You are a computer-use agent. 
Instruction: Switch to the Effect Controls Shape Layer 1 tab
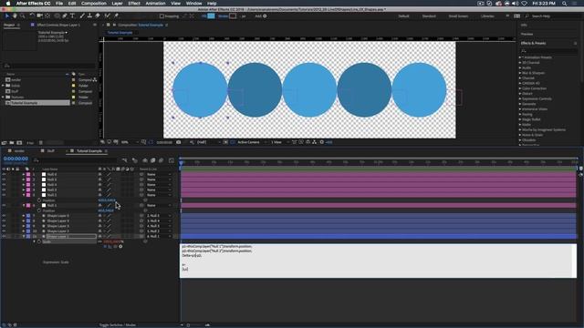coord(58,25)
